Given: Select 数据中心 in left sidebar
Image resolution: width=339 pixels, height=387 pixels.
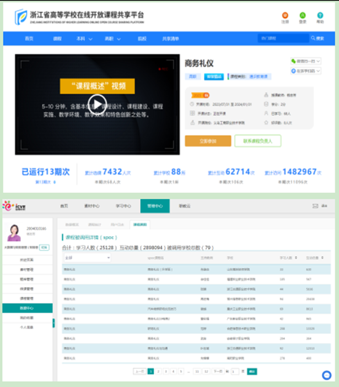Looking at the screenshot, I should 26,308.
